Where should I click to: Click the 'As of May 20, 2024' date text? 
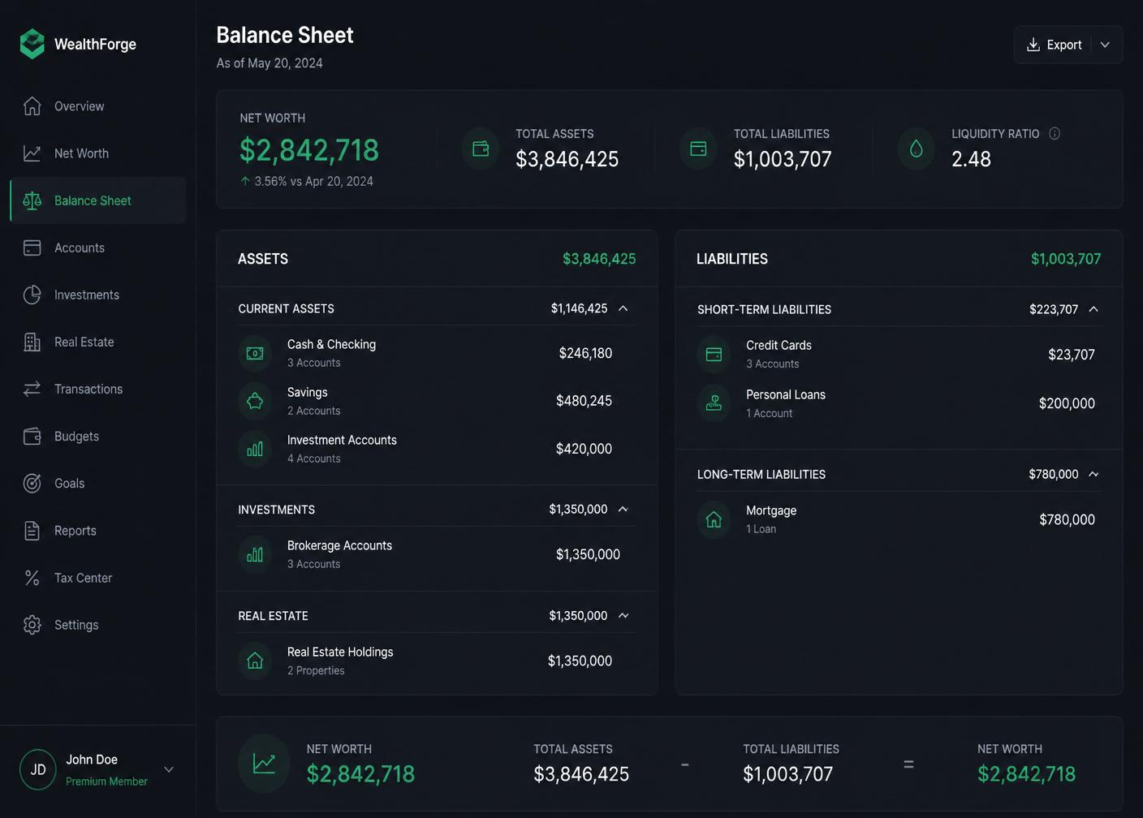[270, 63]
